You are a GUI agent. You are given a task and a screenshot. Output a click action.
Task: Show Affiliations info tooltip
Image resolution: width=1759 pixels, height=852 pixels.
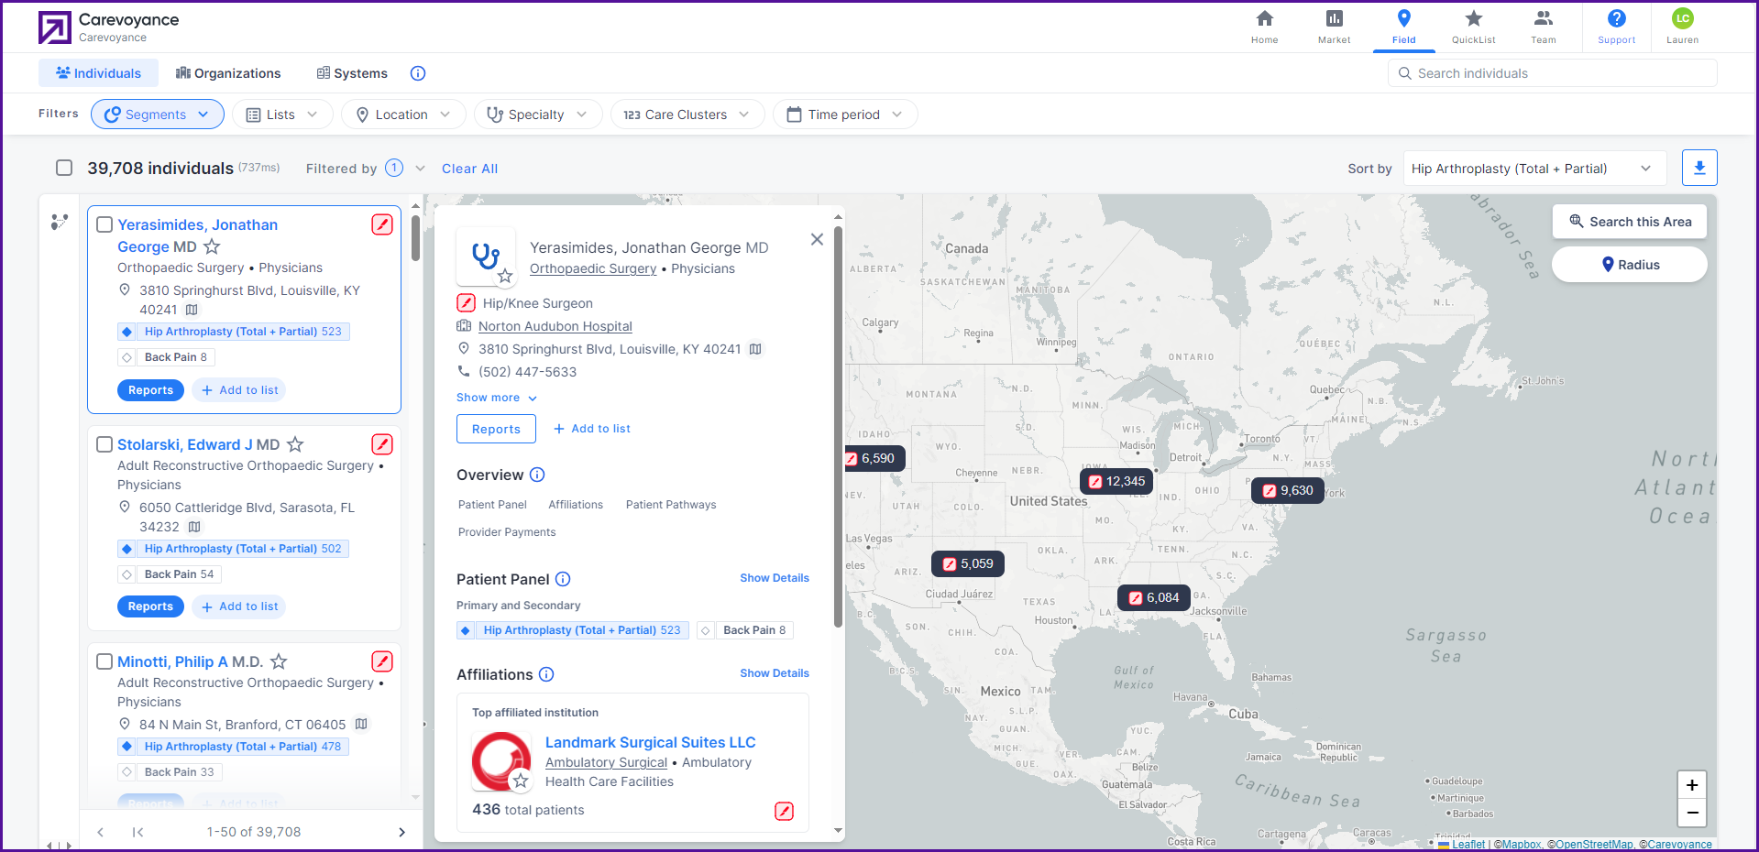[546, 674]
